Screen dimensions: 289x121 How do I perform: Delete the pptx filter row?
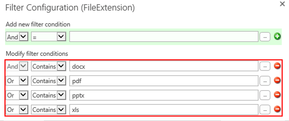coord(277,95)
